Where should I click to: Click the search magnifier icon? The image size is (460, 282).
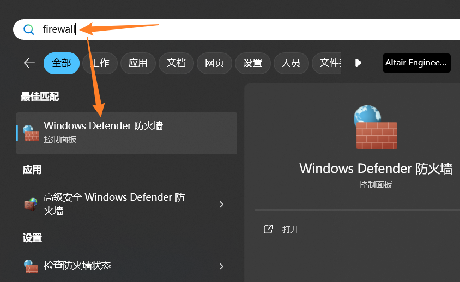click(x=28, y=29)
